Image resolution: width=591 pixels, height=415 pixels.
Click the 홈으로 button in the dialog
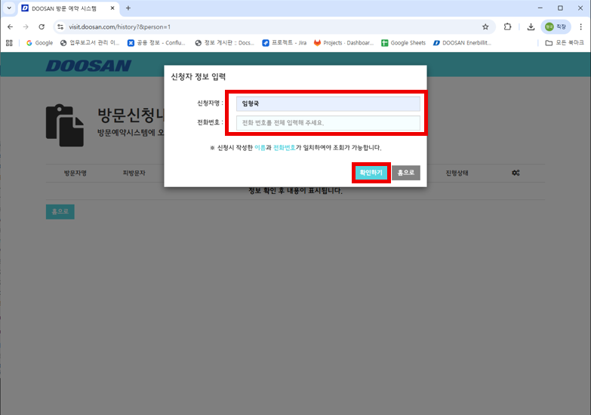(x=405, y=173)
